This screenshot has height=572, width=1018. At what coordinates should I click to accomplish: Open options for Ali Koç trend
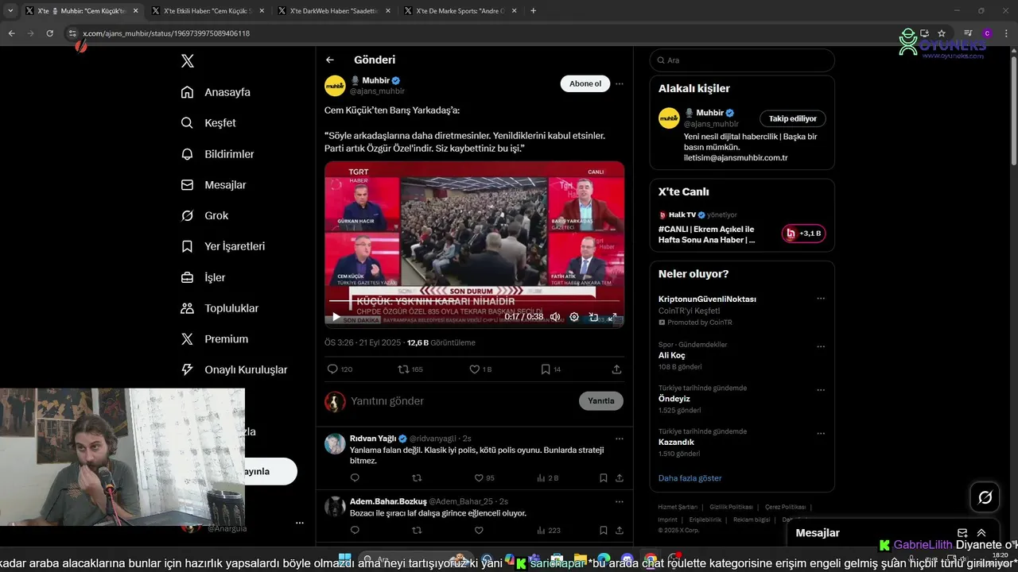[x=821, y=346]
